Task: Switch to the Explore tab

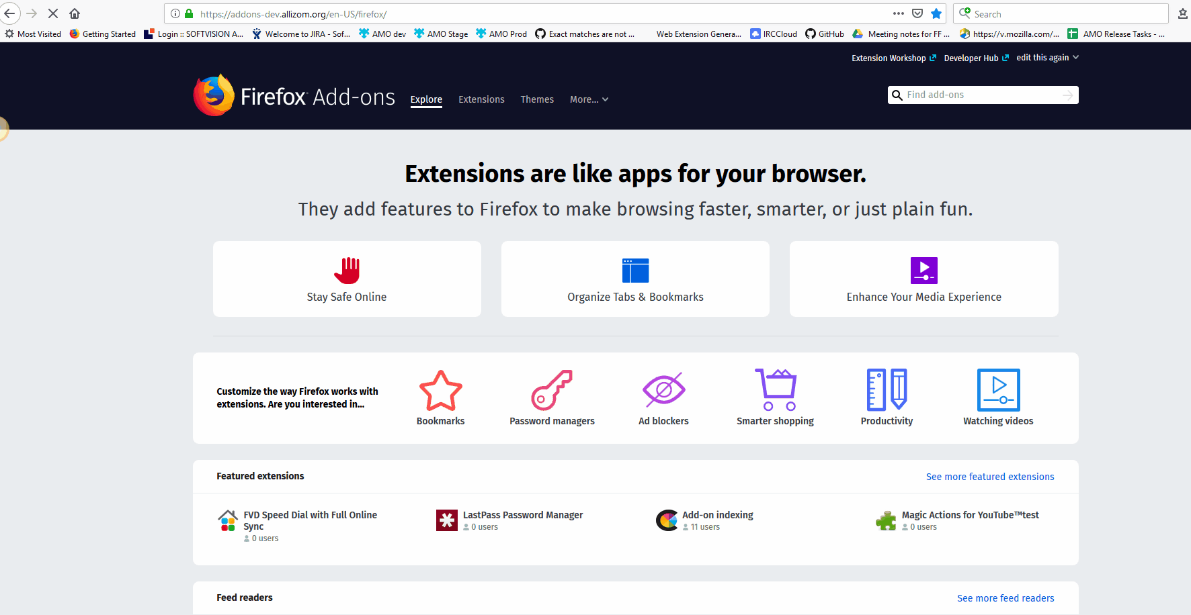Action: [x=426, y=99]
